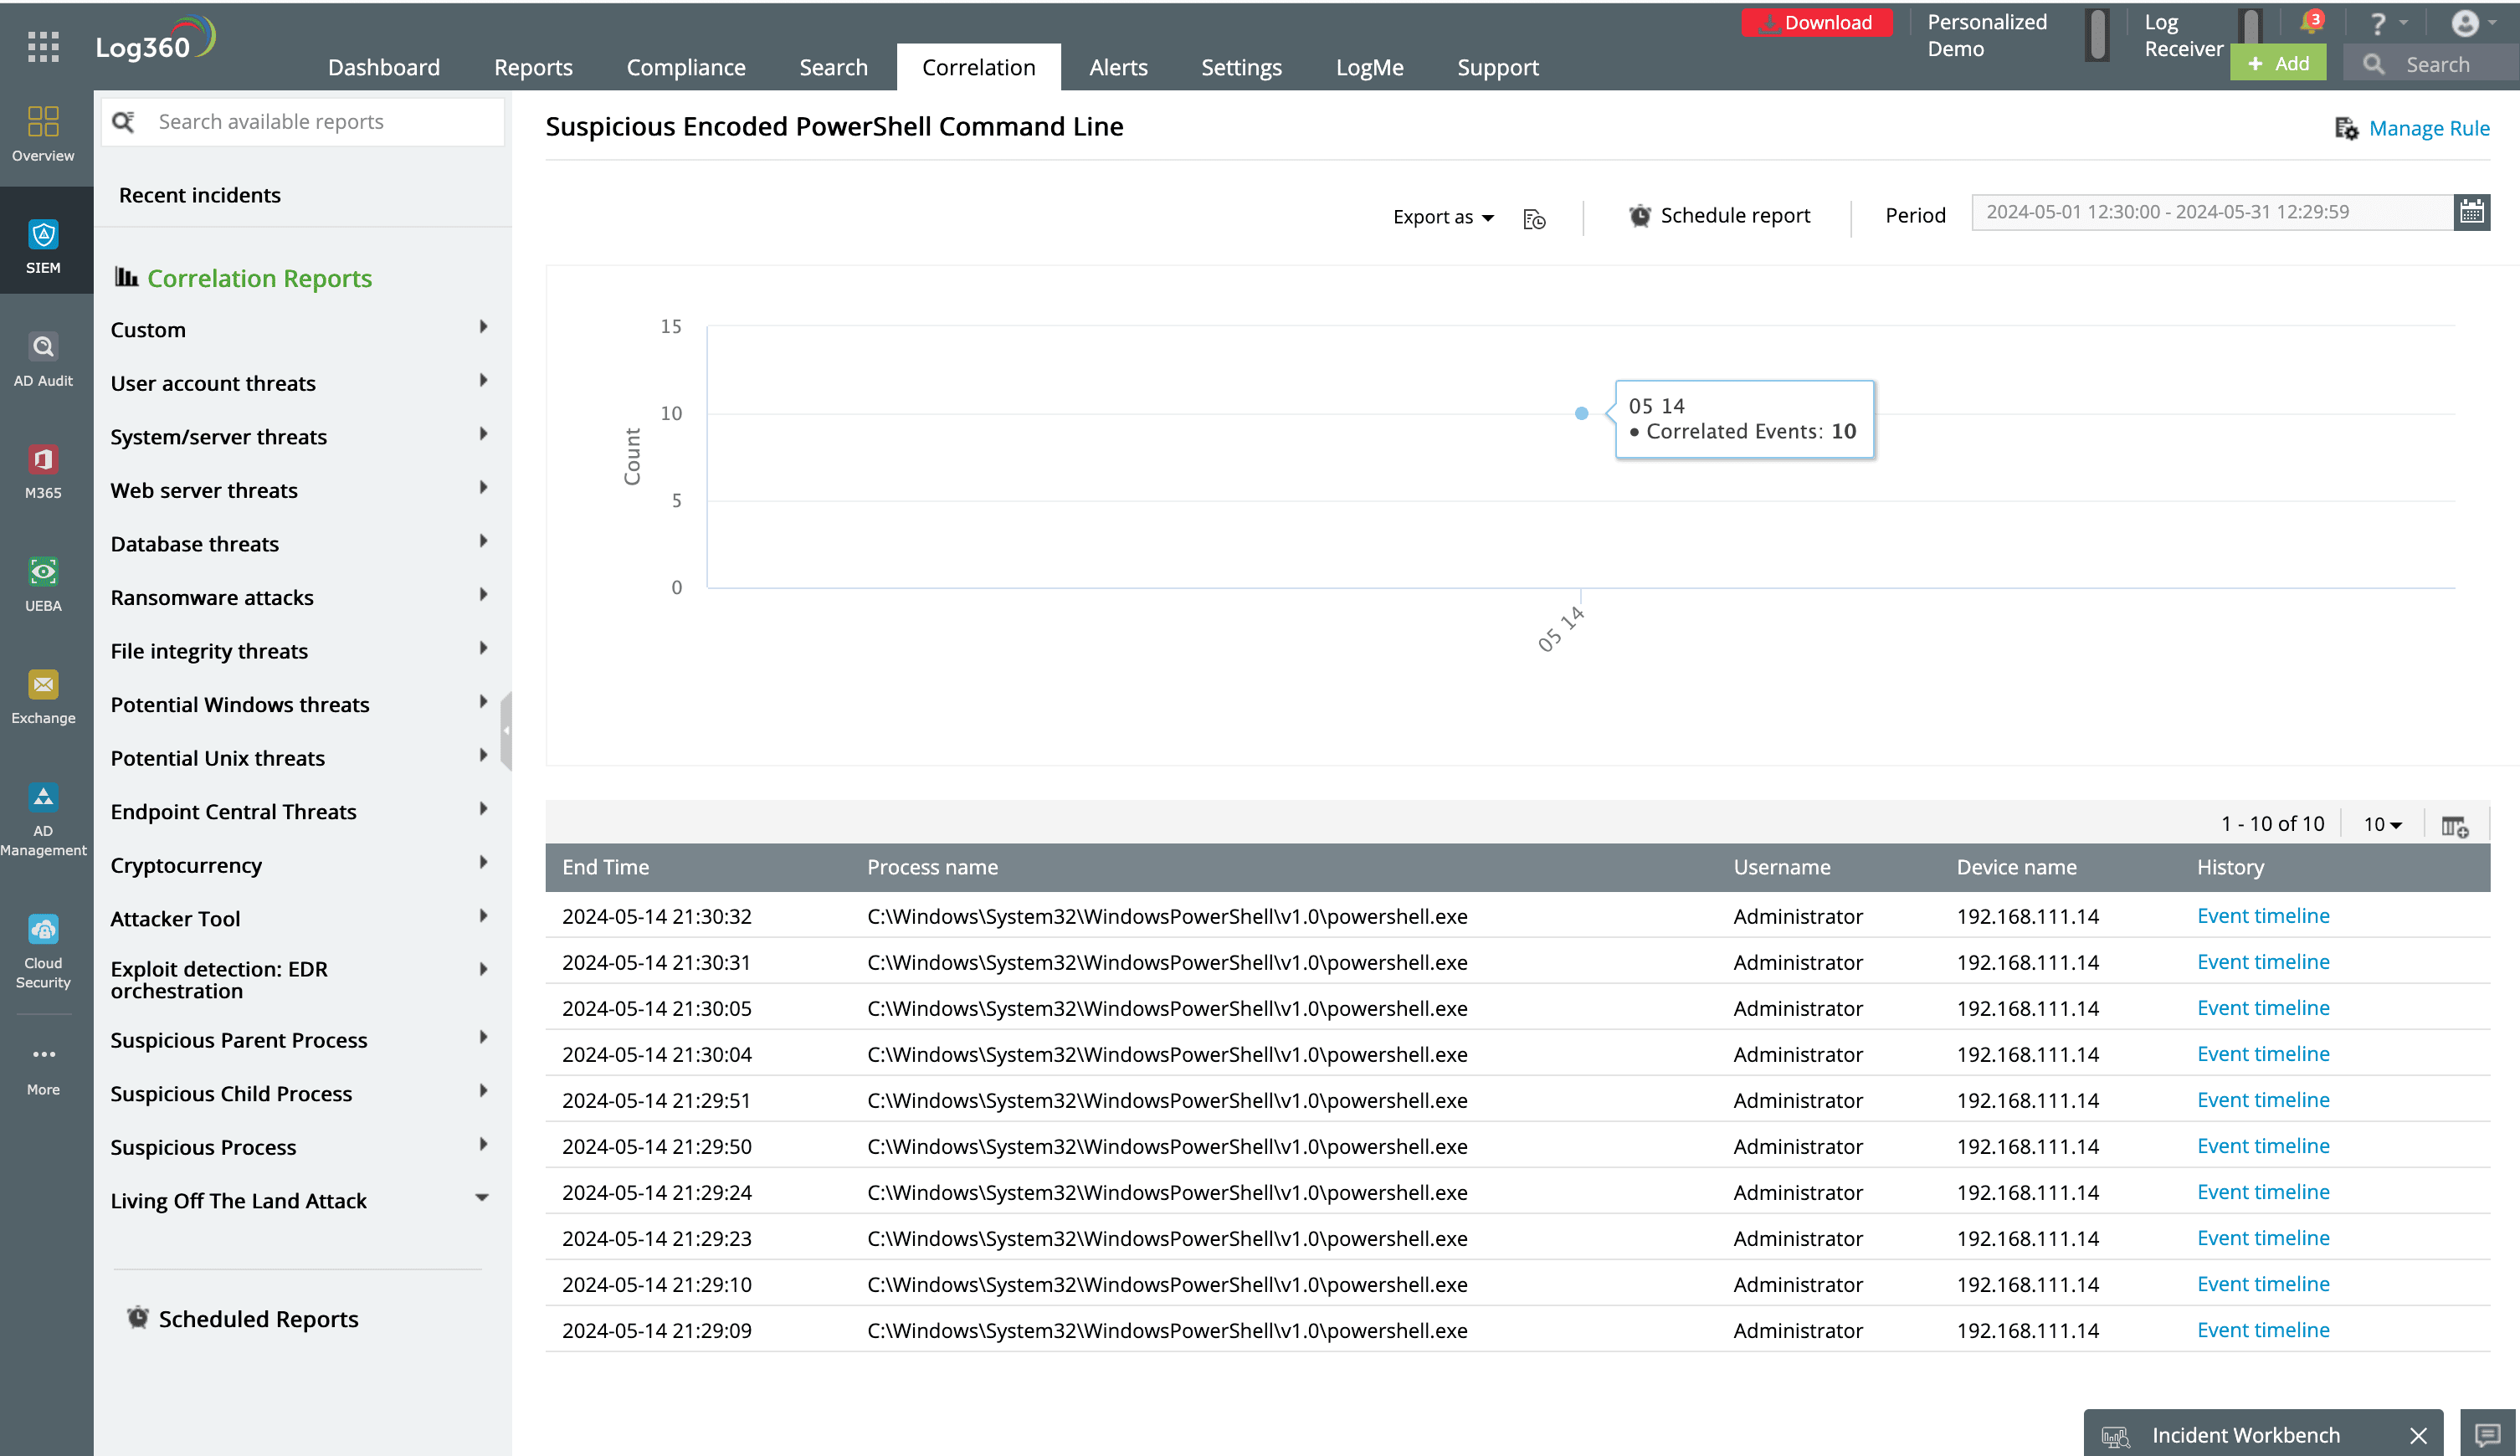
Task: Open the UEBA module icon
Action: click(43, 584)
